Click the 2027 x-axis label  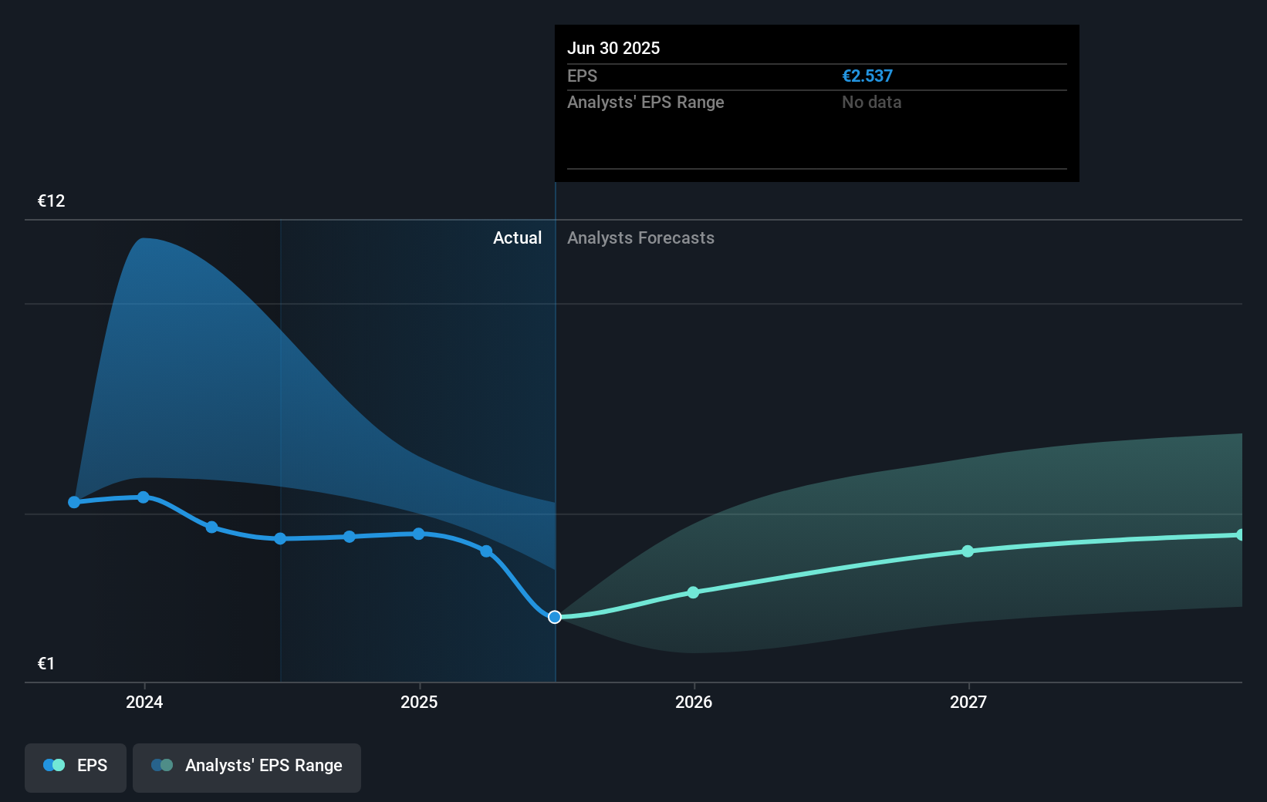click(968, 702)
